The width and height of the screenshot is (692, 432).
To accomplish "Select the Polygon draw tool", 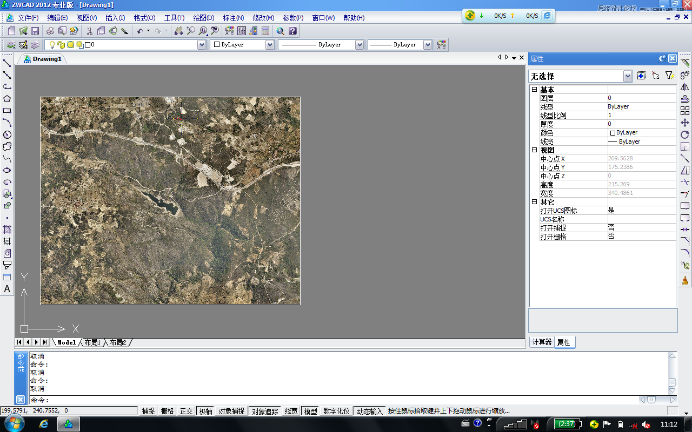I will pos(7,99).
